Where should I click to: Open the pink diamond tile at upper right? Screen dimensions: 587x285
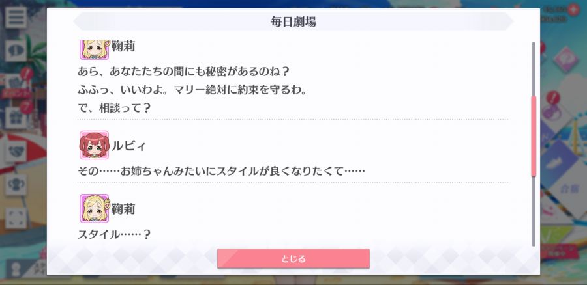click(x=565, y=59)
